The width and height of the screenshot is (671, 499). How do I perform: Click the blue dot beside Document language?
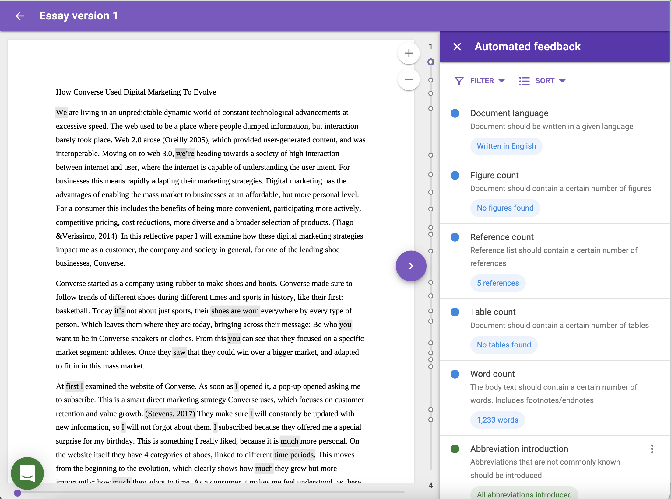point(455,113)
